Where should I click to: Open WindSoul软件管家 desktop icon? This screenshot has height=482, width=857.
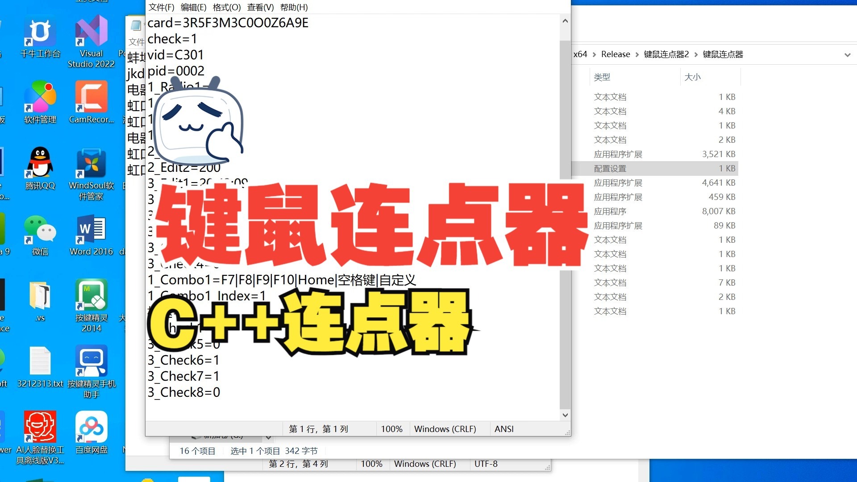point(91,174)
